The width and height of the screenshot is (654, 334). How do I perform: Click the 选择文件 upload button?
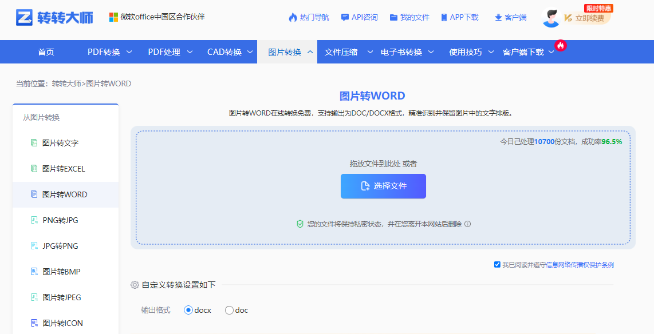[x=383, y=186]
